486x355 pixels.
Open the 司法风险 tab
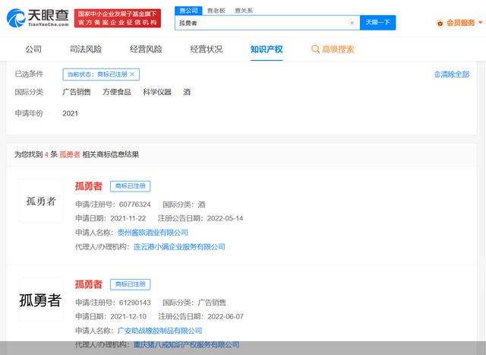tap(86, 49)
